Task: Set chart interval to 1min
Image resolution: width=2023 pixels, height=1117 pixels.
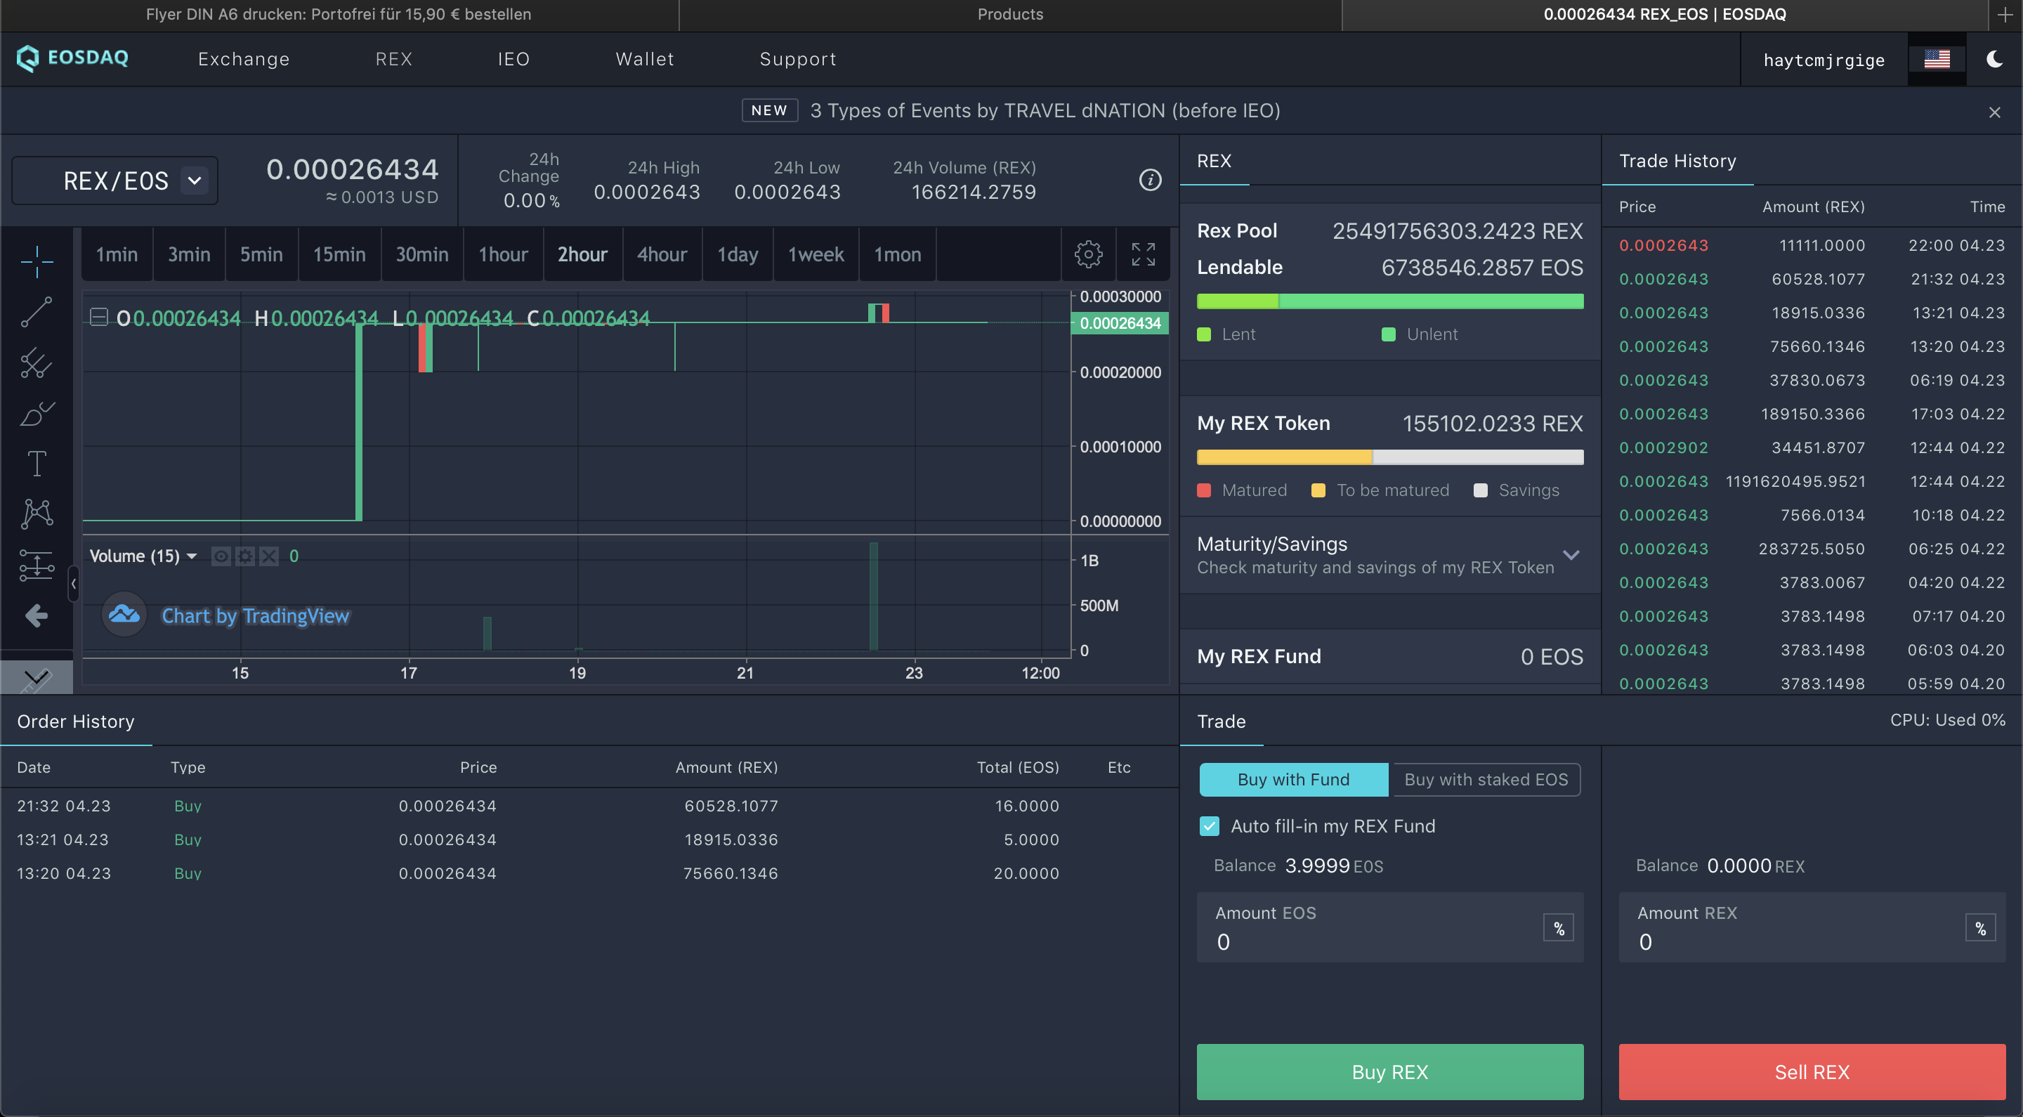Action: pos(117,254)
